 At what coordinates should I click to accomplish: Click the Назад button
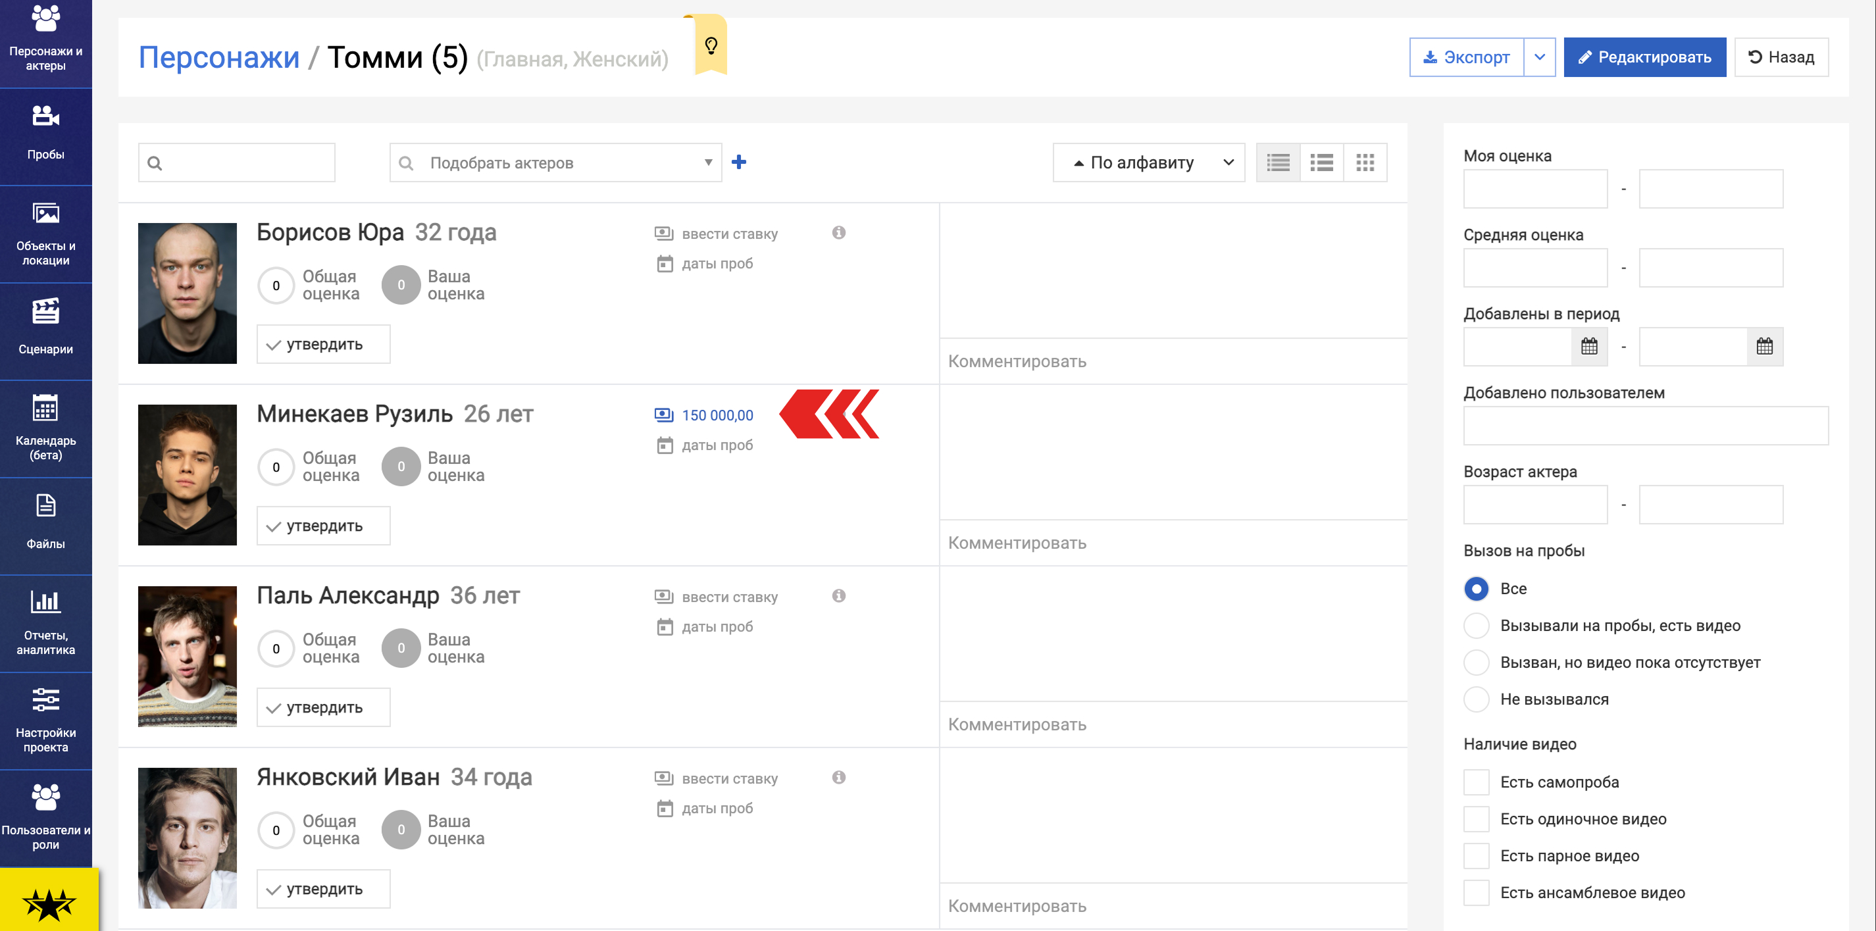pos(1781,57)
